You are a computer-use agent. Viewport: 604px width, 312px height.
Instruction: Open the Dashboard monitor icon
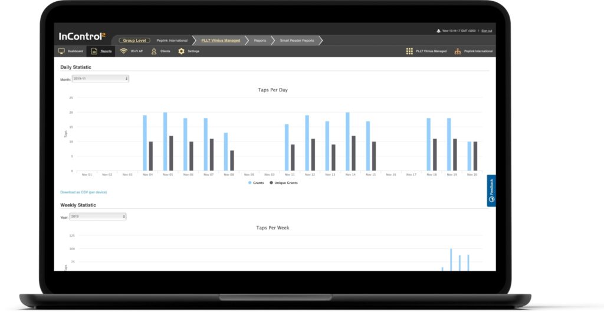pyautogui.click(x=61, y=51)
